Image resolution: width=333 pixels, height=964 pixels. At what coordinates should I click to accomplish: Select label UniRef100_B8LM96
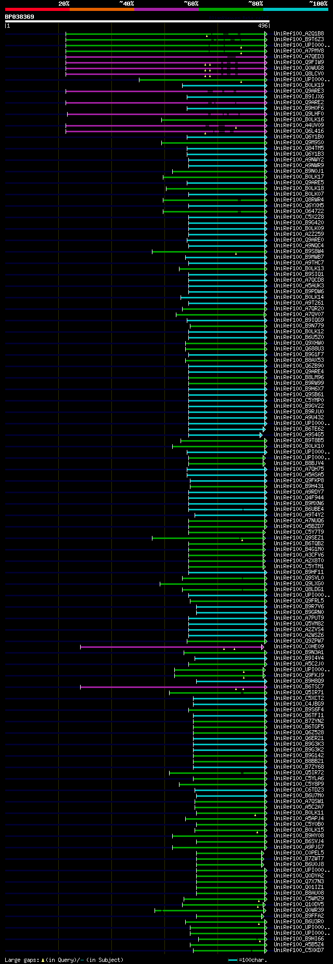[x=299, y=378]
